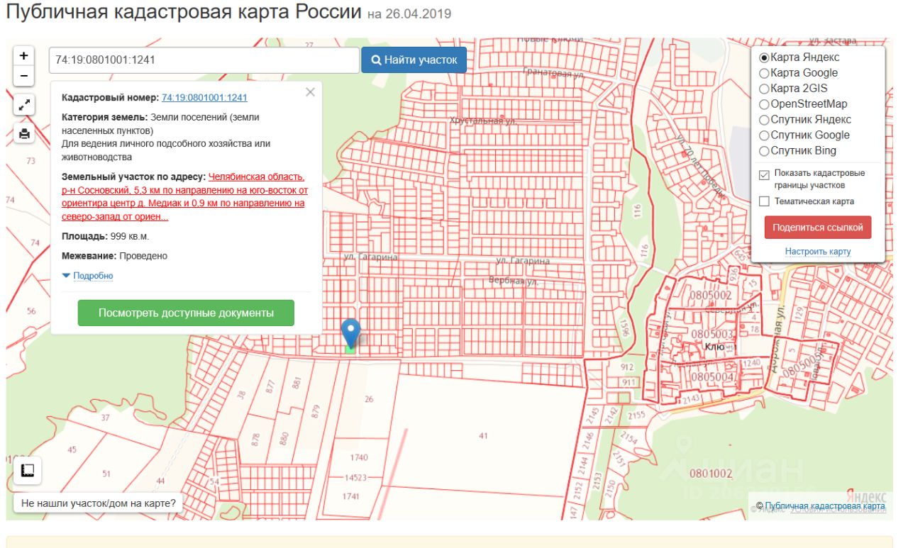Enable Тематическая карта checkbox
The width and height of the screenshot is (908, 548).
pyautogui.click(x=764, y=201)
